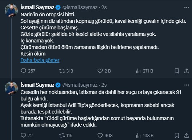Viewport: 192px width, 140px height.
Task: Open replies on the Narin autopsy tweet
Action: 28,71
